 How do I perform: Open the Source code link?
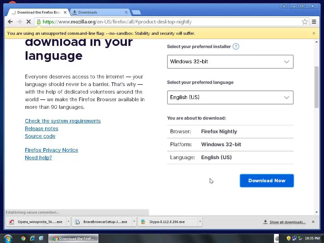tap(40, 136)
